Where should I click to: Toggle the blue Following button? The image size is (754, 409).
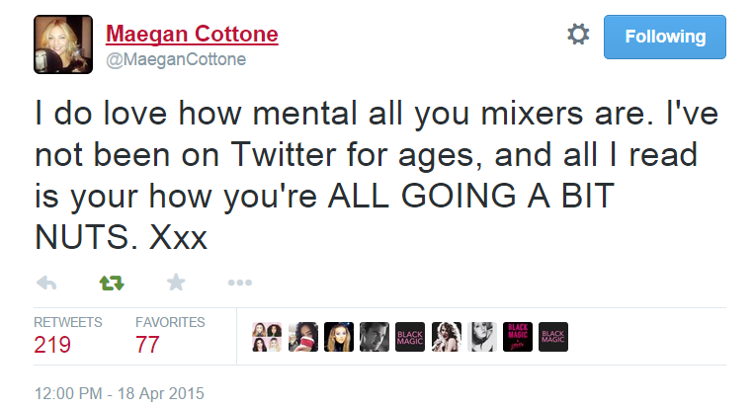pos(665,37)
